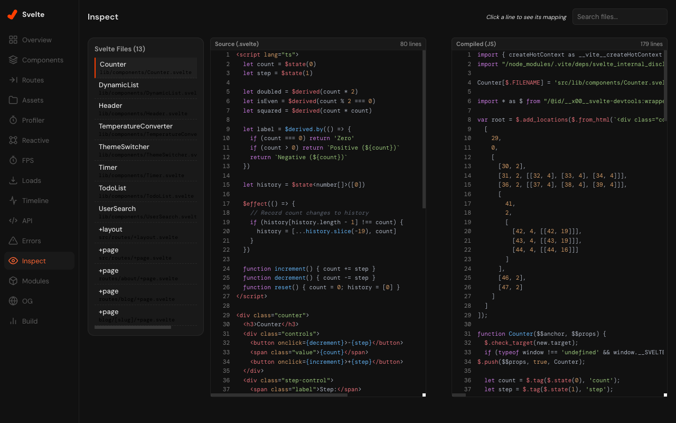Select +page in routes/blog

[146, 295]
